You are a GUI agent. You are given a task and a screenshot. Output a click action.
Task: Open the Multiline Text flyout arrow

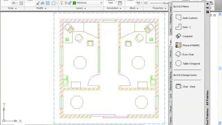116,2
